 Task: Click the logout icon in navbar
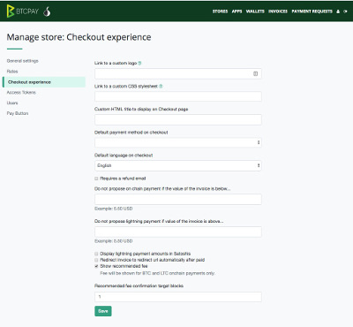345,11
